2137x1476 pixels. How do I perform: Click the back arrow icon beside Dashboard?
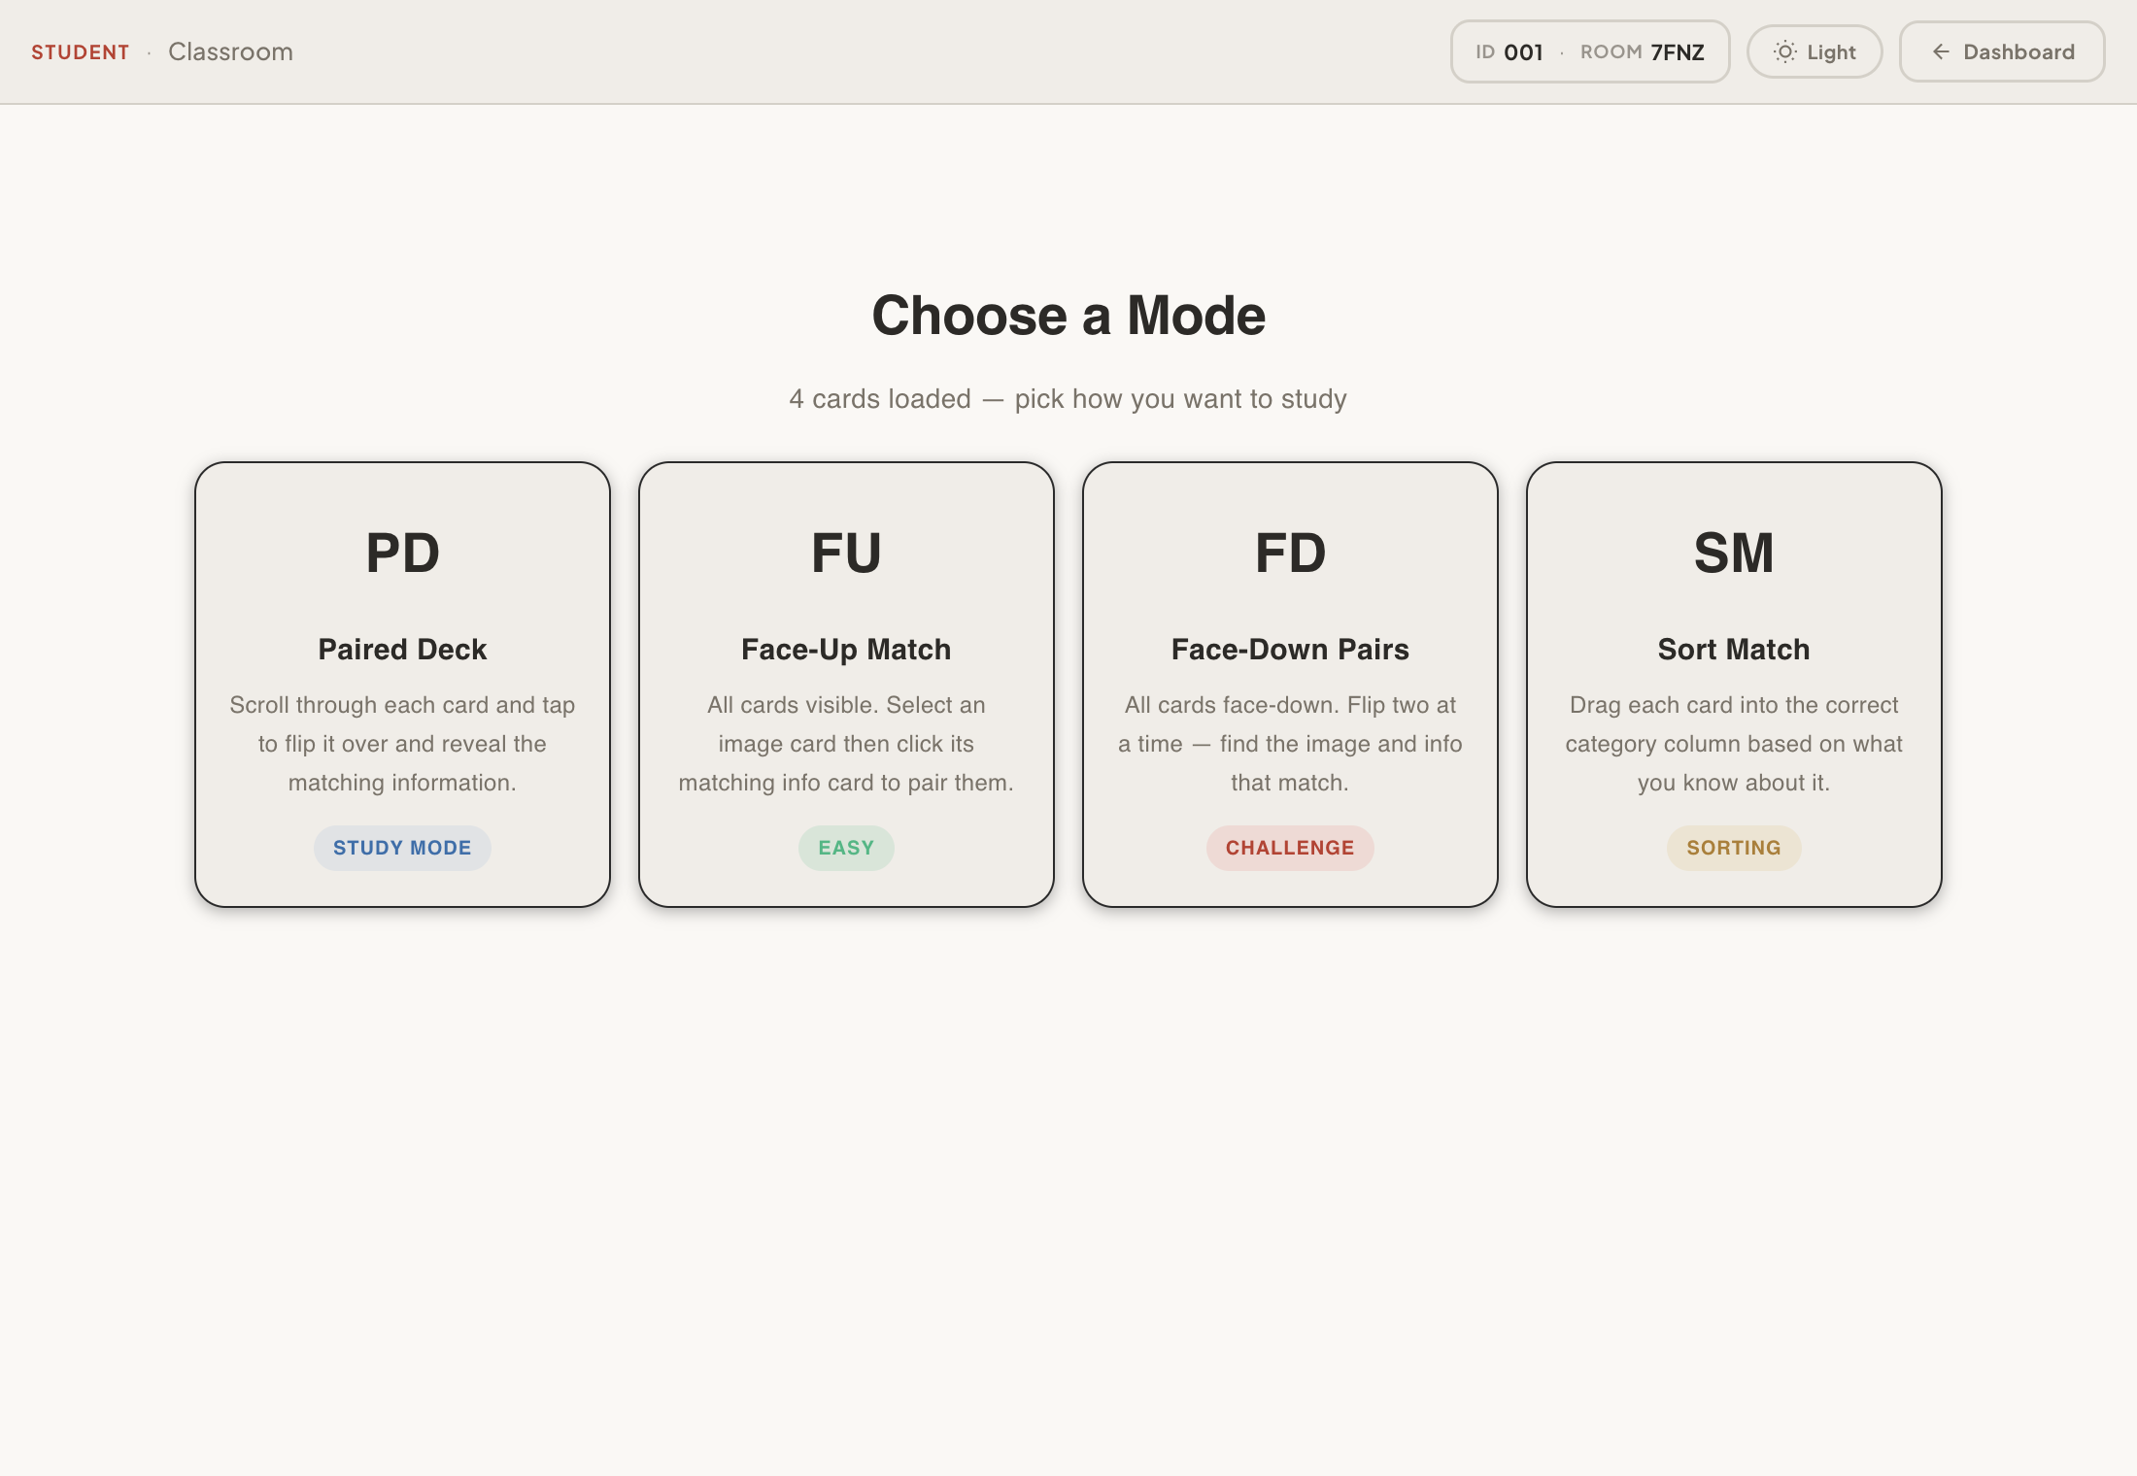[1941, 51]
